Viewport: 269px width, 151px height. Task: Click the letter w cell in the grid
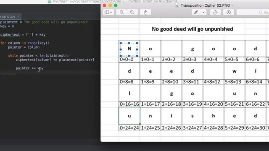click(x=235, y=71)
